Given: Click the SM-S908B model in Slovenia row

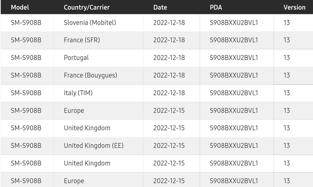Looking at the screenshot, I should coord(26,23).
